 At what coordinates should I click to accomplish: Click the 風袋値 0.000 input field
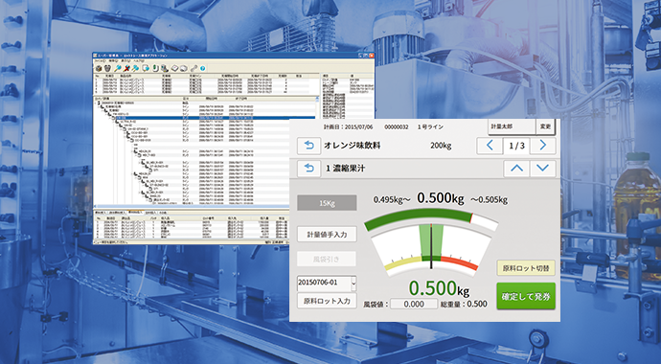[414, 304]
